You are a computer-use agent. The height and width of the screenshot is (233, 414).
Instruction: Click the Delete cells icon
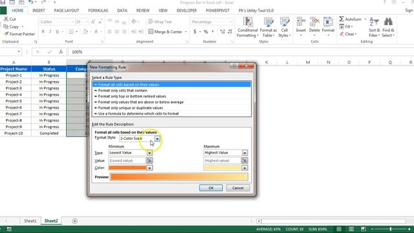point(314,22)
